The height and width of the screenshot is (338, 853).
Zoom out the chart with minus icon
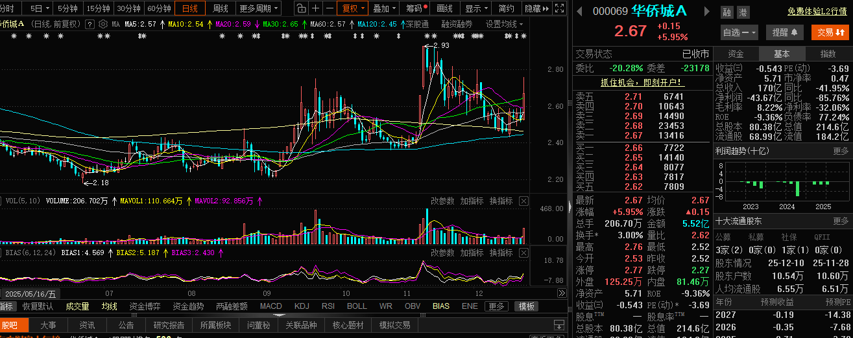pyautogui.click(x=330, y=8)
